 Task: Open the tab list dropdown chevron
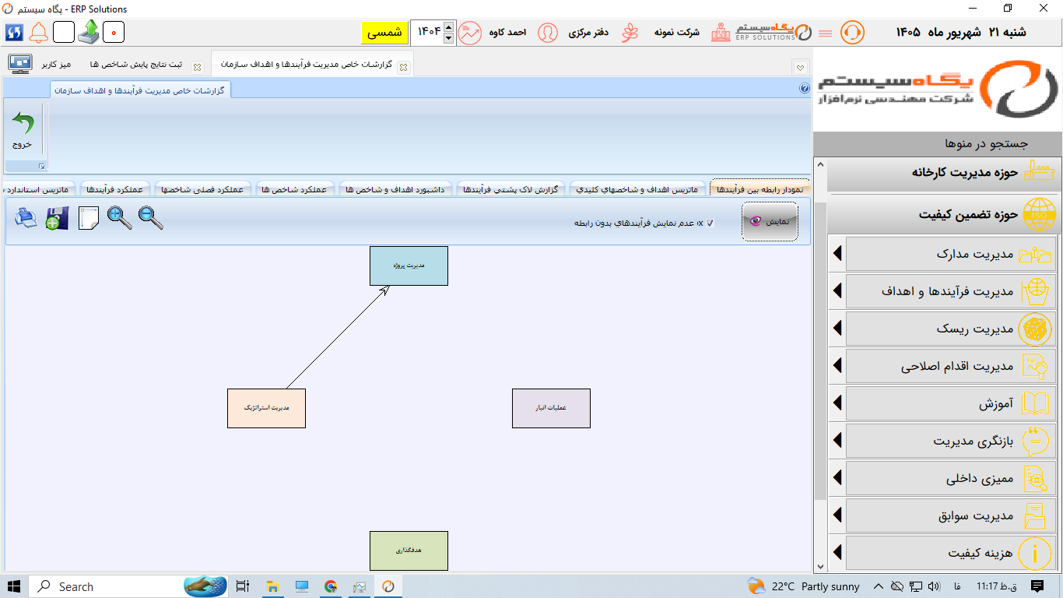pyautogui.click(x=799, y=67)
